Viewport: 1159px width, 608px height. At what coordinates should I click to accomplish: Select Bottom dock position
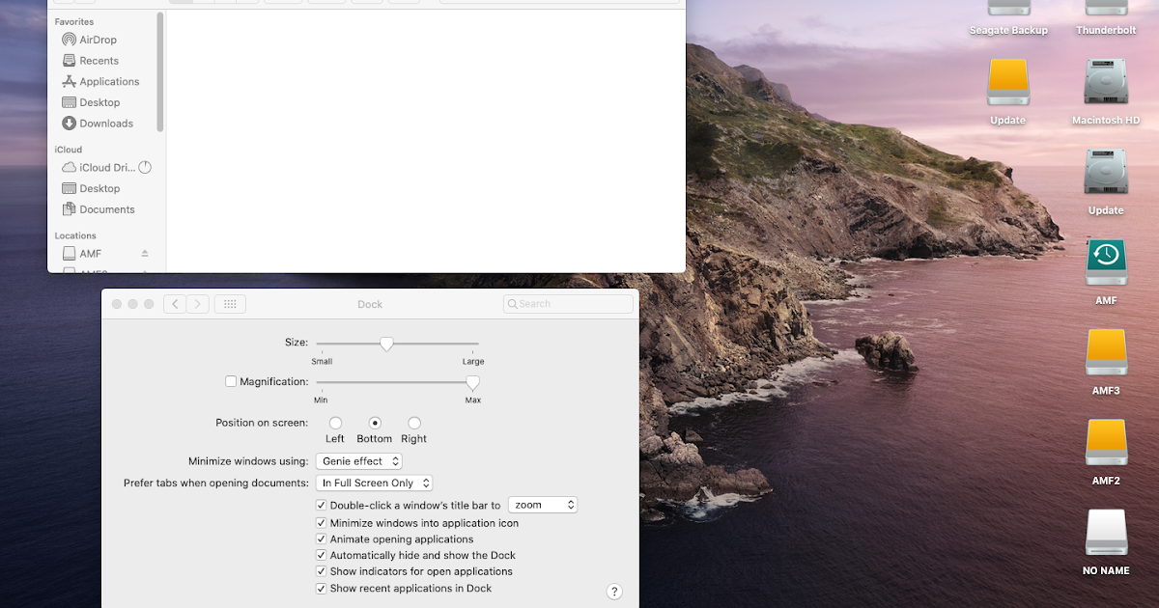tap(375, 423)
